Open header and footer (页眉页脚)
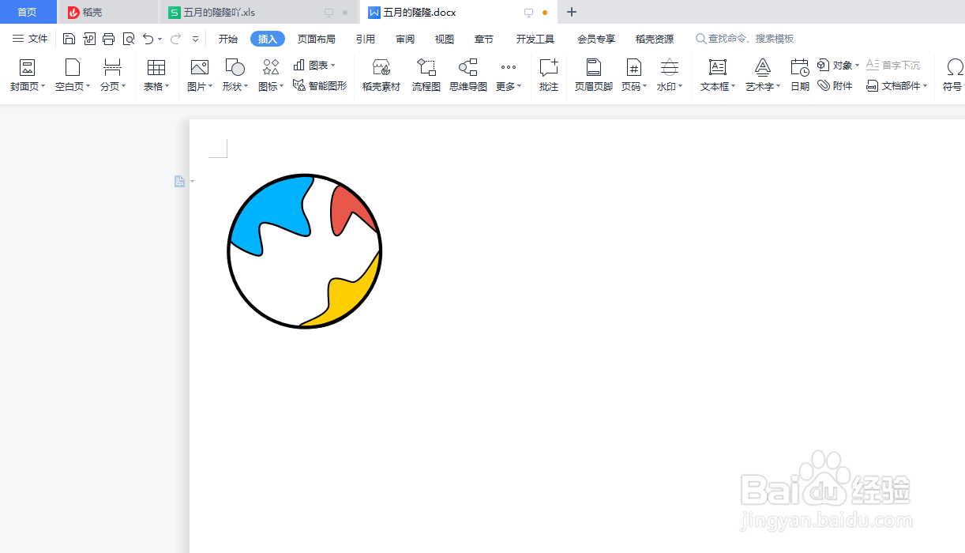965x553 pixels. coord(594,76)
